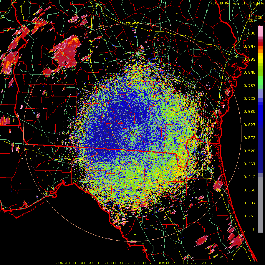This screenshot has width=265, height=265.
Task: Click the (CC) label above the color bar
Action: pos(251,20)
